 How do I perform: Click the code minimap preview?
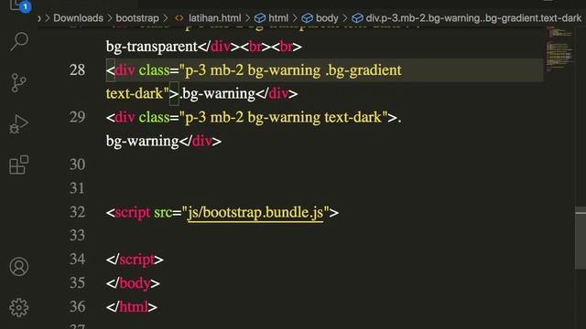tap(559, 48)
